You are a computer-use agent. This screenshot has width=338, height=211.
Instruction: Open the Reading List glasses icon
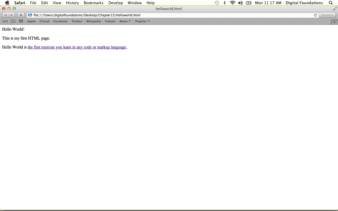(x=5, y=21)
